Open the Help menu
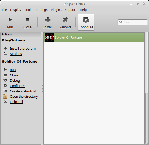The image size is (149, 145). coord(83,10)
